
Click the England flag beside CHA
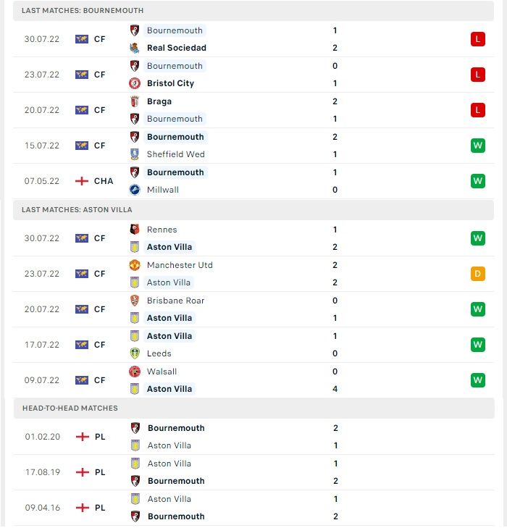tap(82, 181)
